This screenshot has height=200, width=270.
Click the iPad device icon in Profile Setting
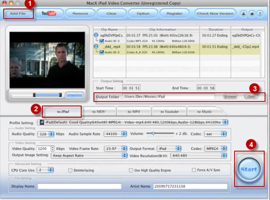coord(42,122)
